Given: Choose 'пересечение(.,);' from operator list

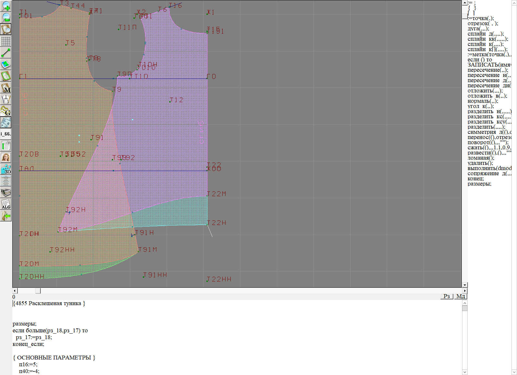Looking at the screenshot, I should coord(488,70).
